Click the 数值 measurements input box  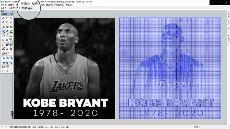(214, 127)
